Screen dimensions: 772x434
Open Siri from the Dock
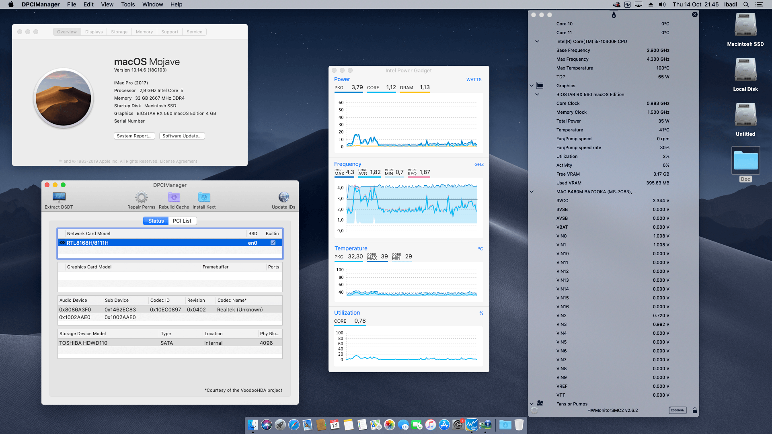click(266, 425)
